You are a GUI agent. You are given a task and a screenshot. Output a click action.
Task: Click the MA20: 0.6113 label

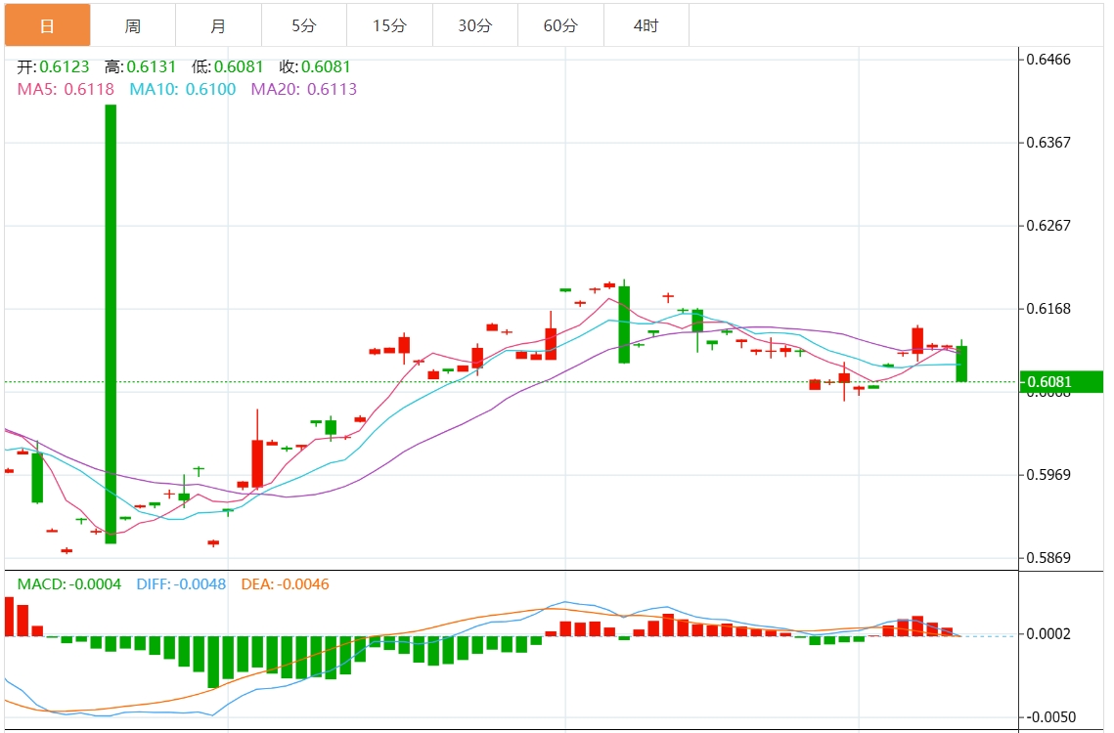(x=304, y=90)
